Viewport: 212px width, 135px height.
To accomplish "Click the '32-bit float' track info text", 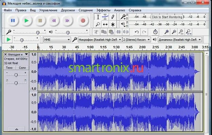I will [11, 63].
